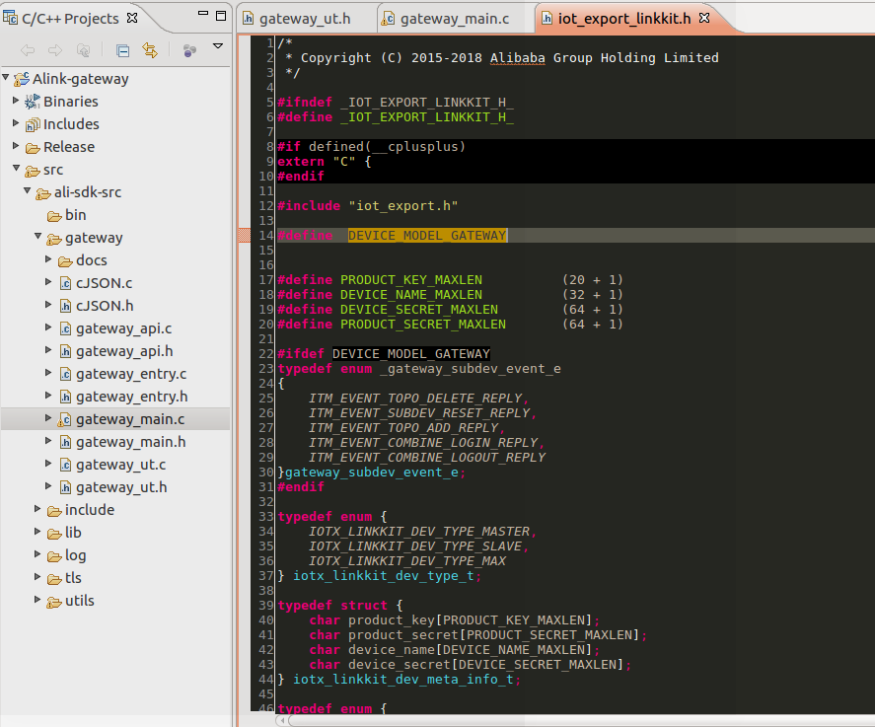The width and height of the screenshot is (875, 727).
Task: Click the marker in ruler at line 14
Action: [x=244, y=236]
